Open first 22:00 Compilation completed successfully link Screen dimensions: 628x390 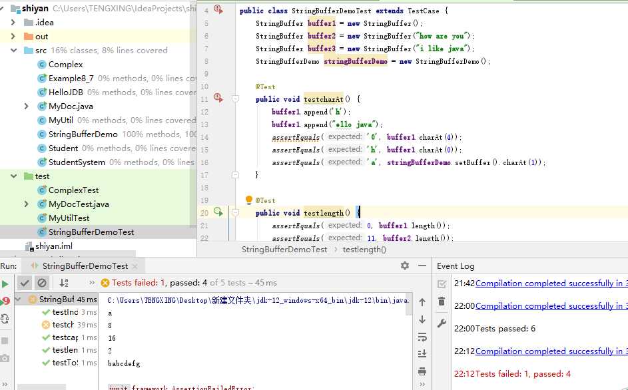click(x=551, y=306)
